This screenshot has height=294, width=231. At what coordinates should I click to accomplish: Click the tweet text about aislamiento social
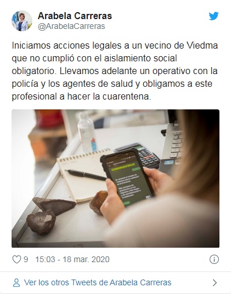(x=115, y=71)
